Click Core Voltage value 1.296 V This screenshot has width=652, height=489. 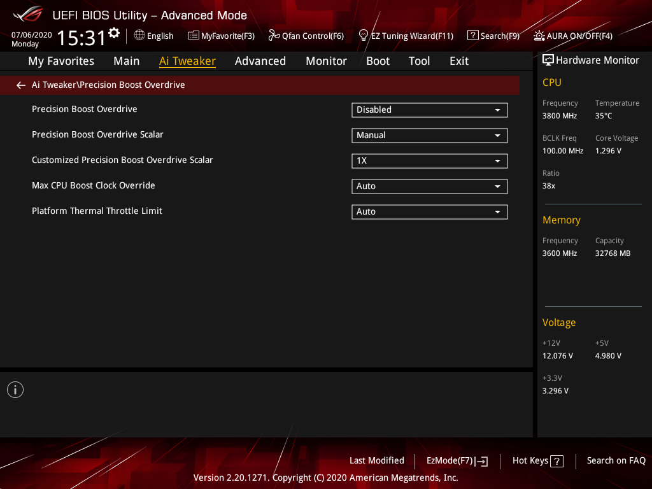click(608, 151)
